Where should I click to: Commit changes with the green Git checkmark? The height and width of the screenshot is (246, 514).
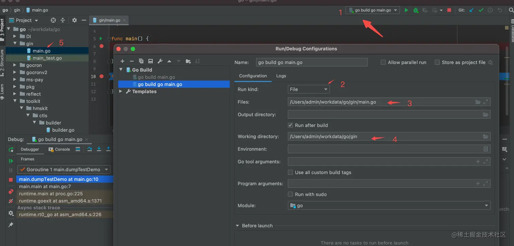click(481, 10)
